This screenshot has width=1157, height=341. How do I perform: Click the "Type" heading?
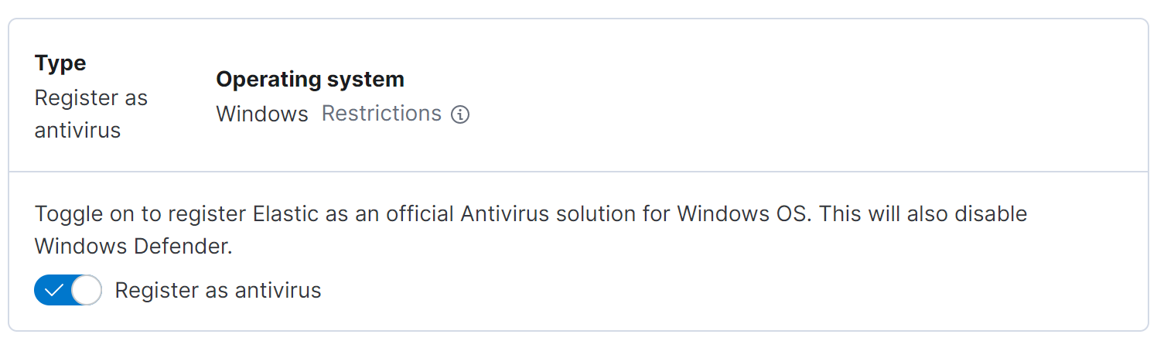[x=60, y=63]
